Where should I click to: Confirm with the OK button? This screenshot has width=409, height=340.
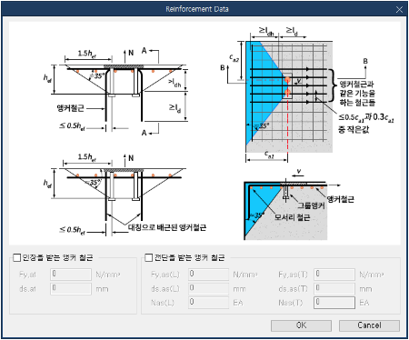click(x=301, y=325)
